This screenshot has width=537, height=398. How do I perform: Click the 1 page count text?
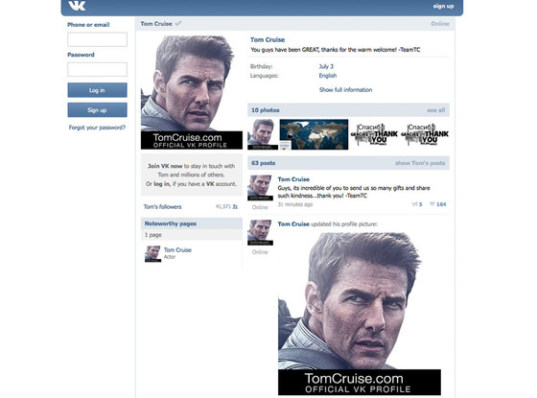click(x=152, y=235)
